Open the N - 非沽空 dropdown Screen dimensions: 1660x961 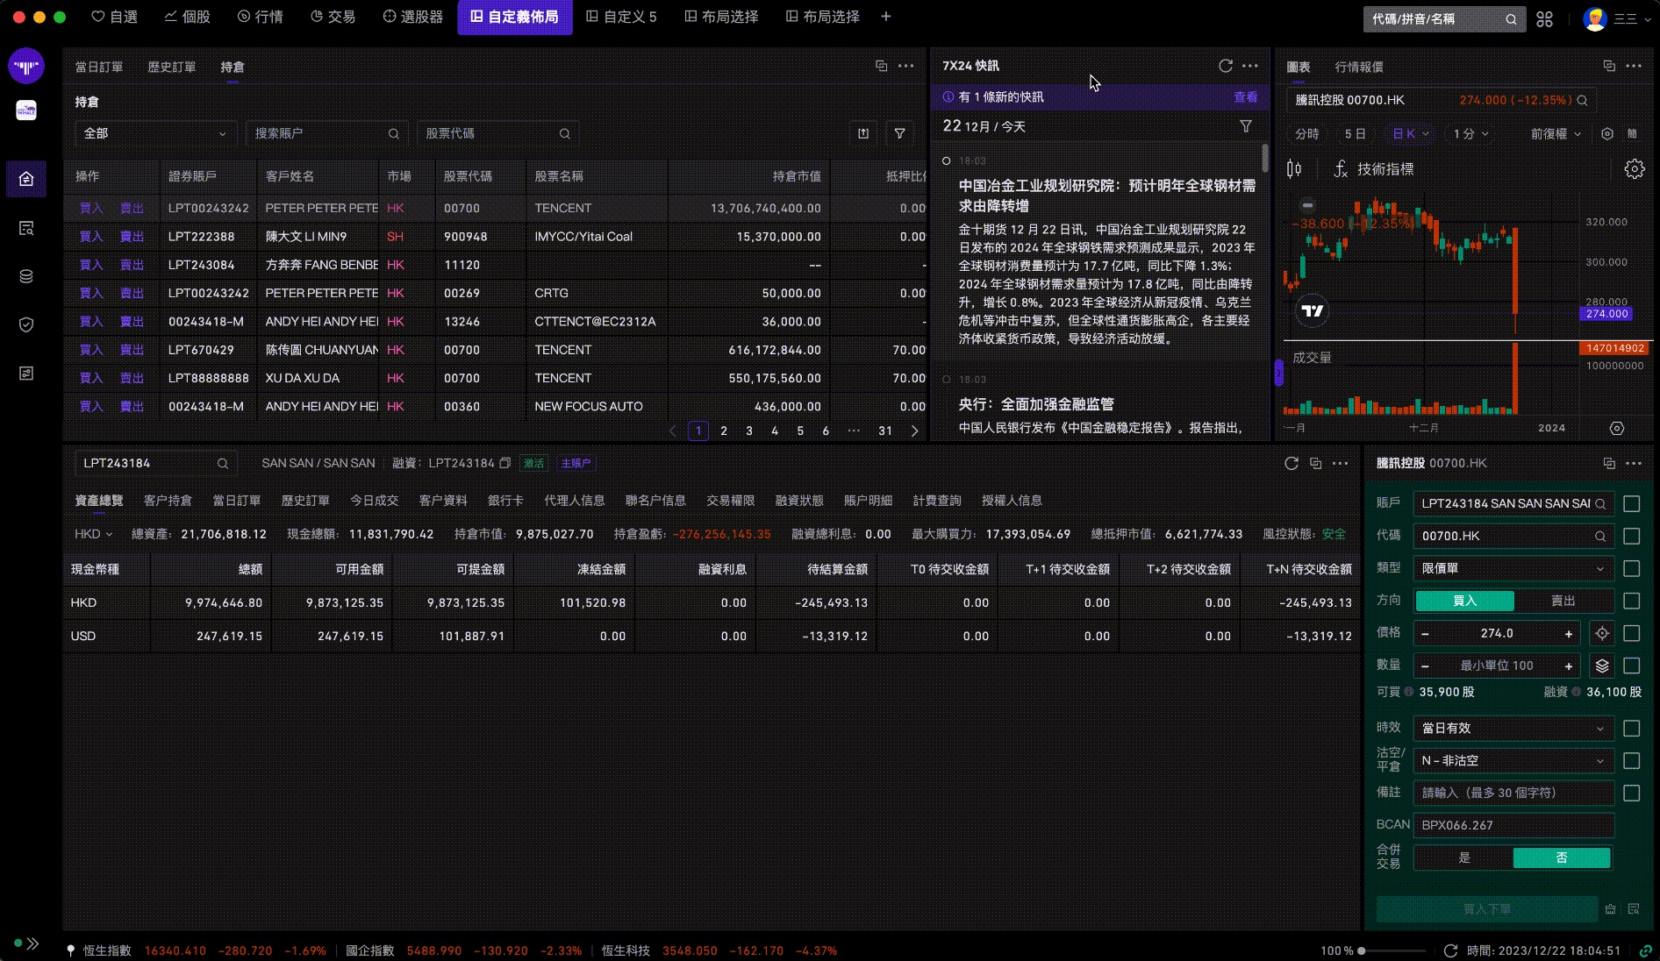(1513, 760)
